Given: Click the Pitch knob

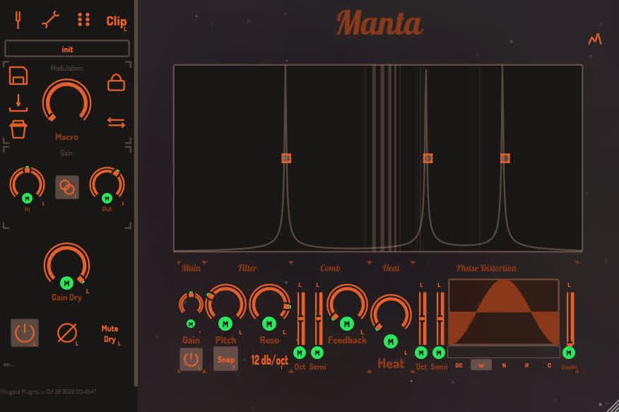Looking at the screenshot, I should [225, 303].
